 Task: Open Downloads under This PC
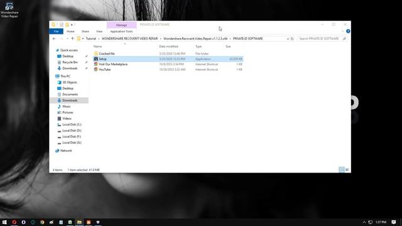(x=70, y=100)
